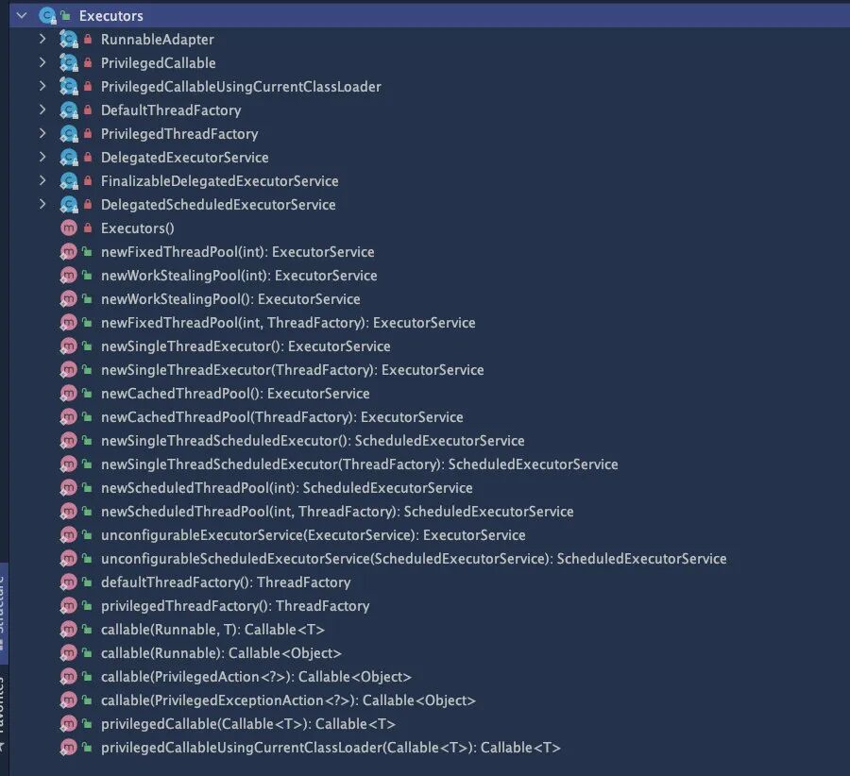Open the Structure tool window tab
This screenshot has height=776, width=850.
(3, 604)
